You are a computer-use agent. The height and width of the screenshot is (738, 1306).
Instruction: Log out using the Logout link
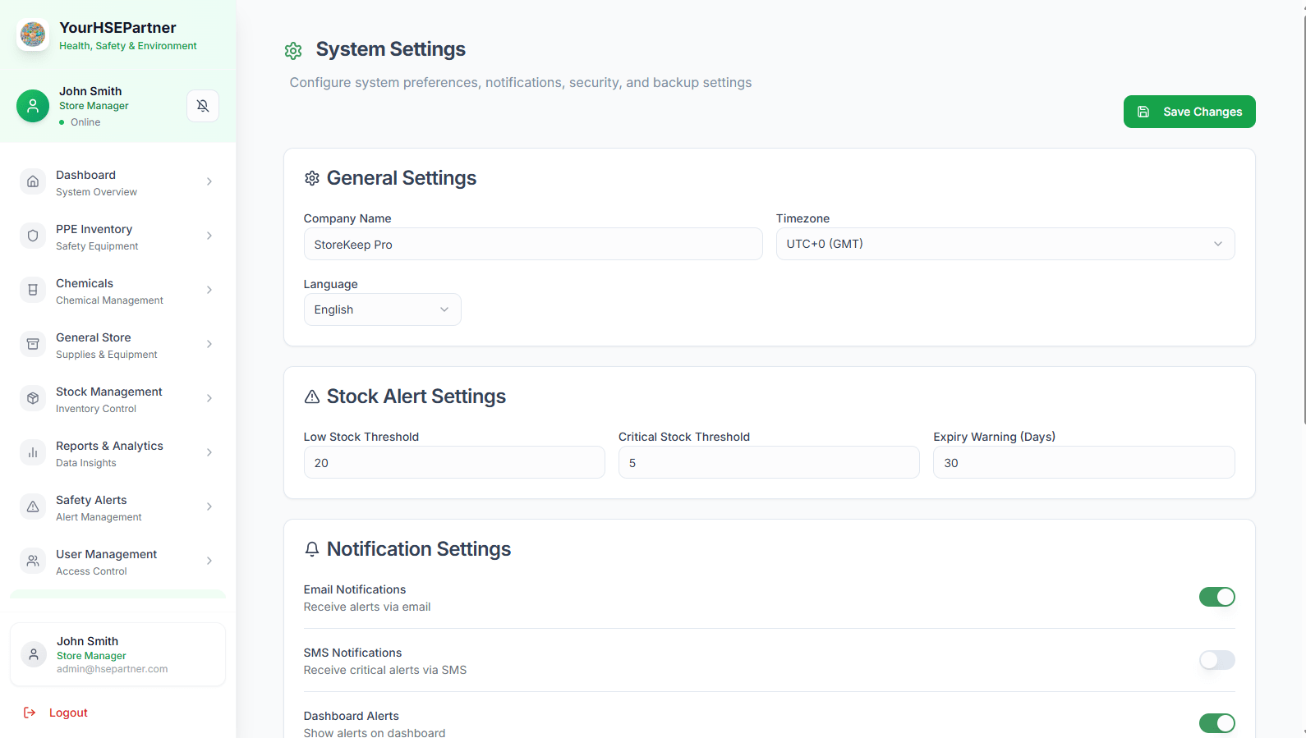[x=67, y=713]
